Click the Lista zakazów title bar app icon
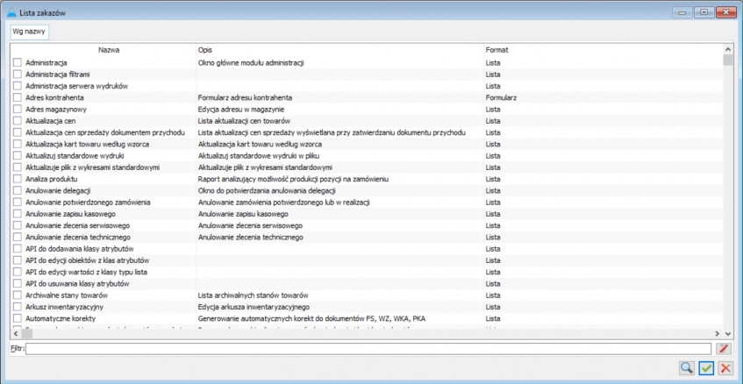The width and height of the screenshot is (743, 384). click(x=11, y=11)
